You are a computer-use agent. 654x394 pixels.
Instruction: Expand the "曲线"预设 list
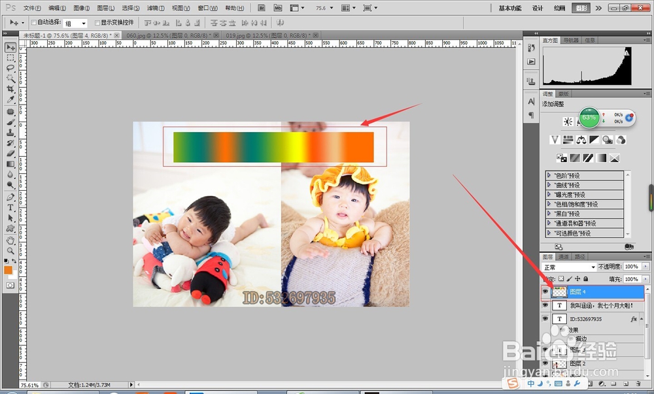click(549, 185)
